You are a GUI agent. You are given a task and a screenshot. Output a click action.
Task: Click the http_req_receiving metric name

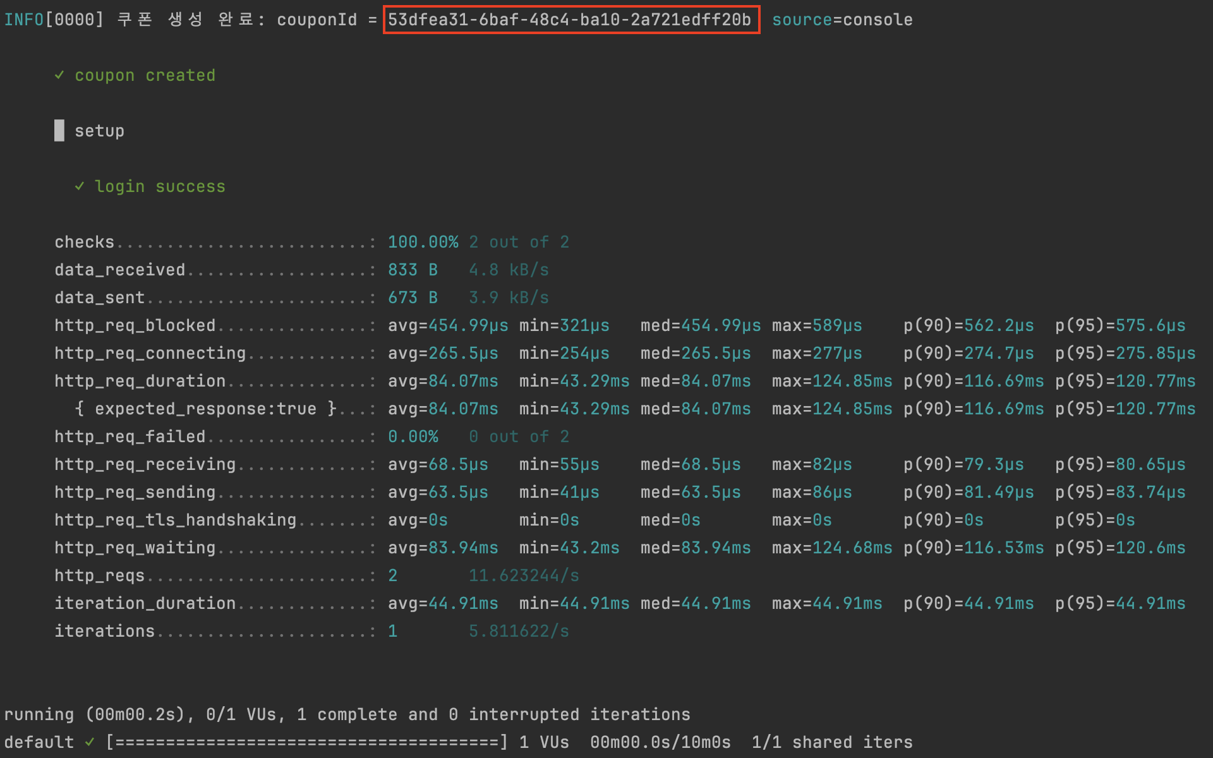pos(145,464)
